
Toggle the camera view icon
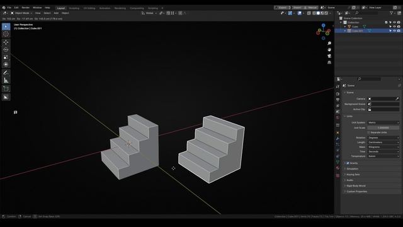[329, 56]
